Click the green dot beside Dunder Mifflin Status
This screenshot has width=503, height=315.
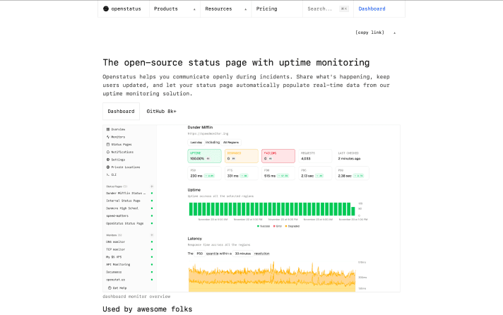(x=152, y=193)
